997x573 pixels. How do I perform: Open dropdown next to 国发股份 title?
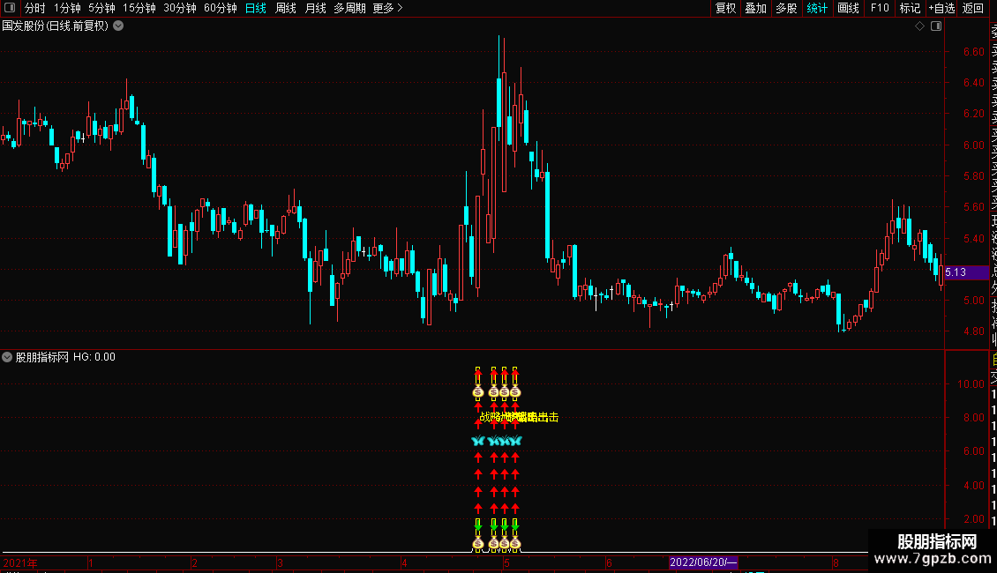(x=118, y=26)
